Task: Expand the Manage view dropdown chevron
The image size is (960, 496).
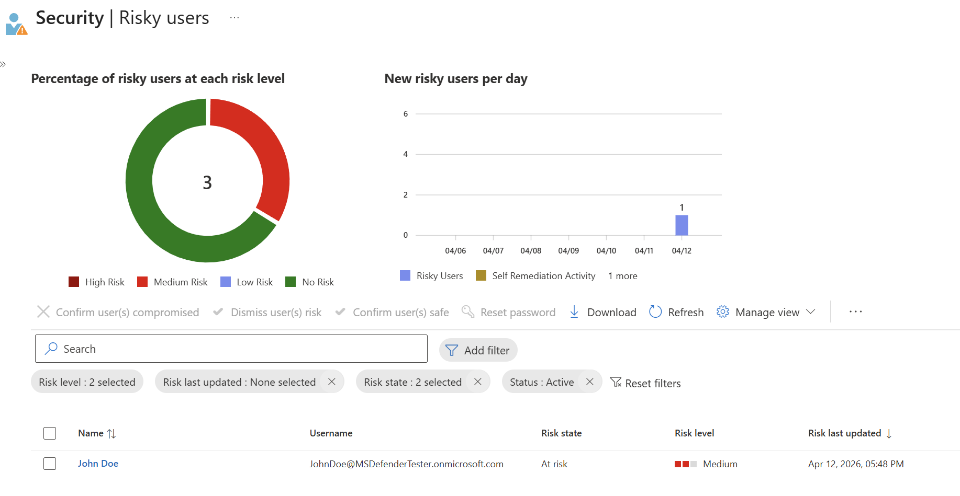Action: [x=811, y=312]
